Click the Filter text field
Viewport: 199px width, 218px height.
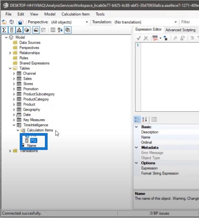(190, 22)
